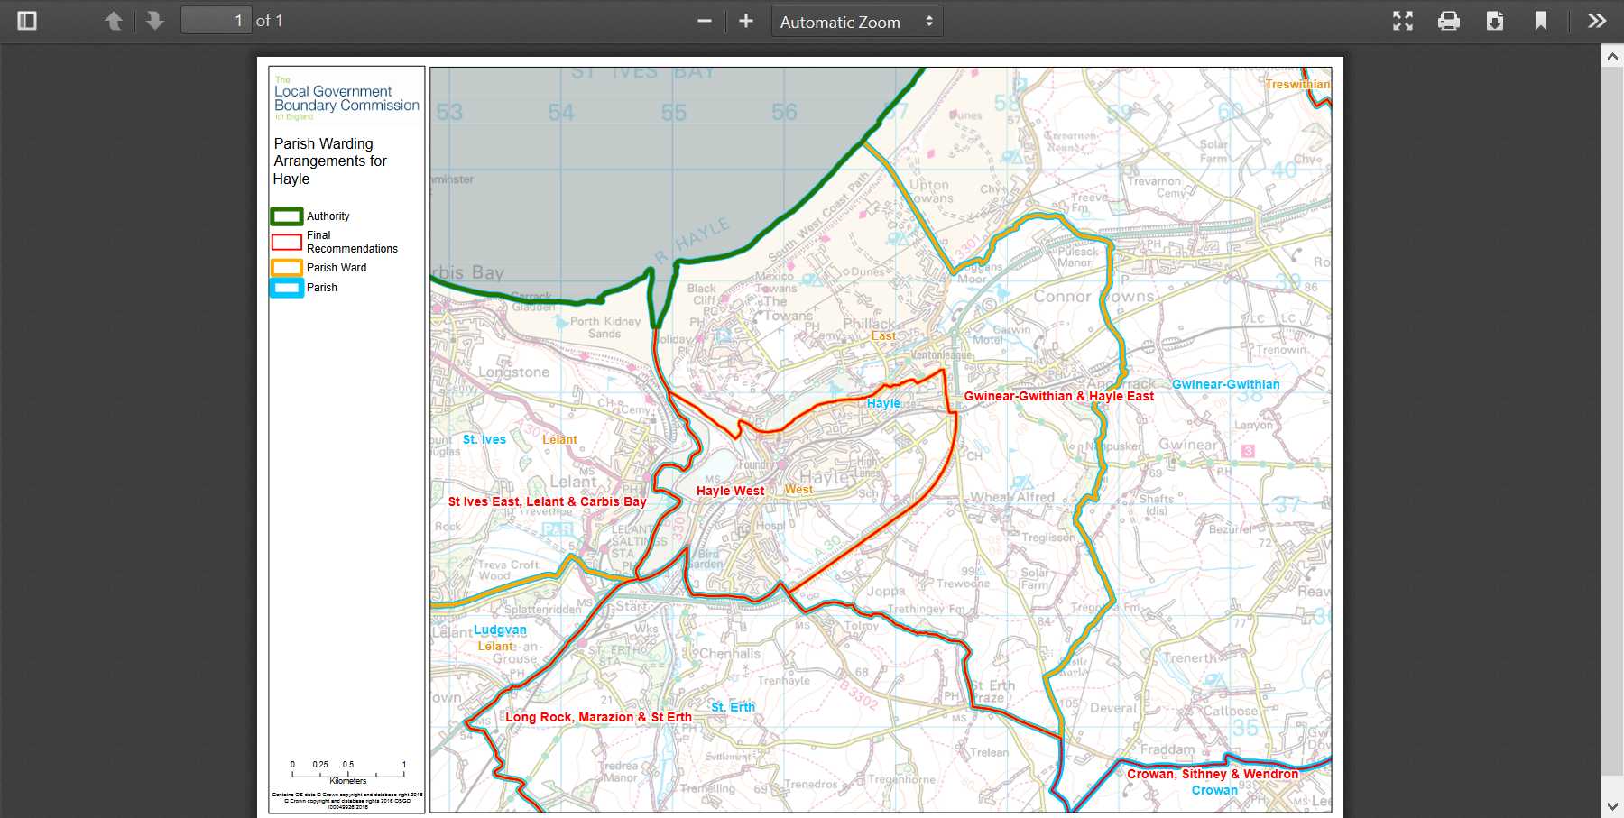Open the Automatic Zoom dropdown

click(x=856, y=22)
